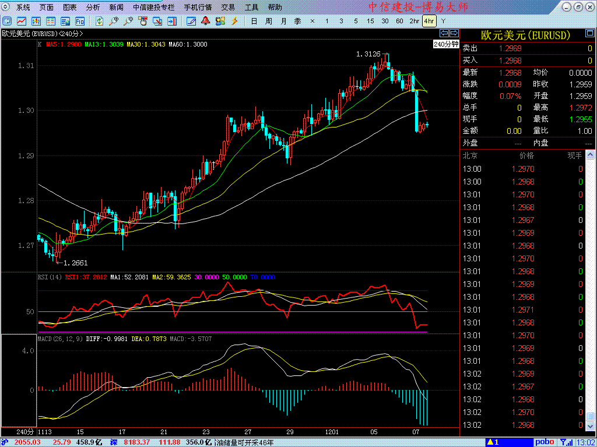Toggle the 4hr period button
Image resolution: width=597 pixels, height=447 pixels.
(x=429, y=21)
